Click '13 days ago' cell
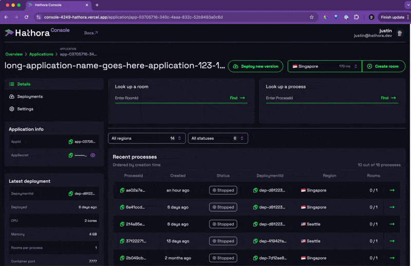The width and height of the screenshot is (411, 266). [178, 241]
